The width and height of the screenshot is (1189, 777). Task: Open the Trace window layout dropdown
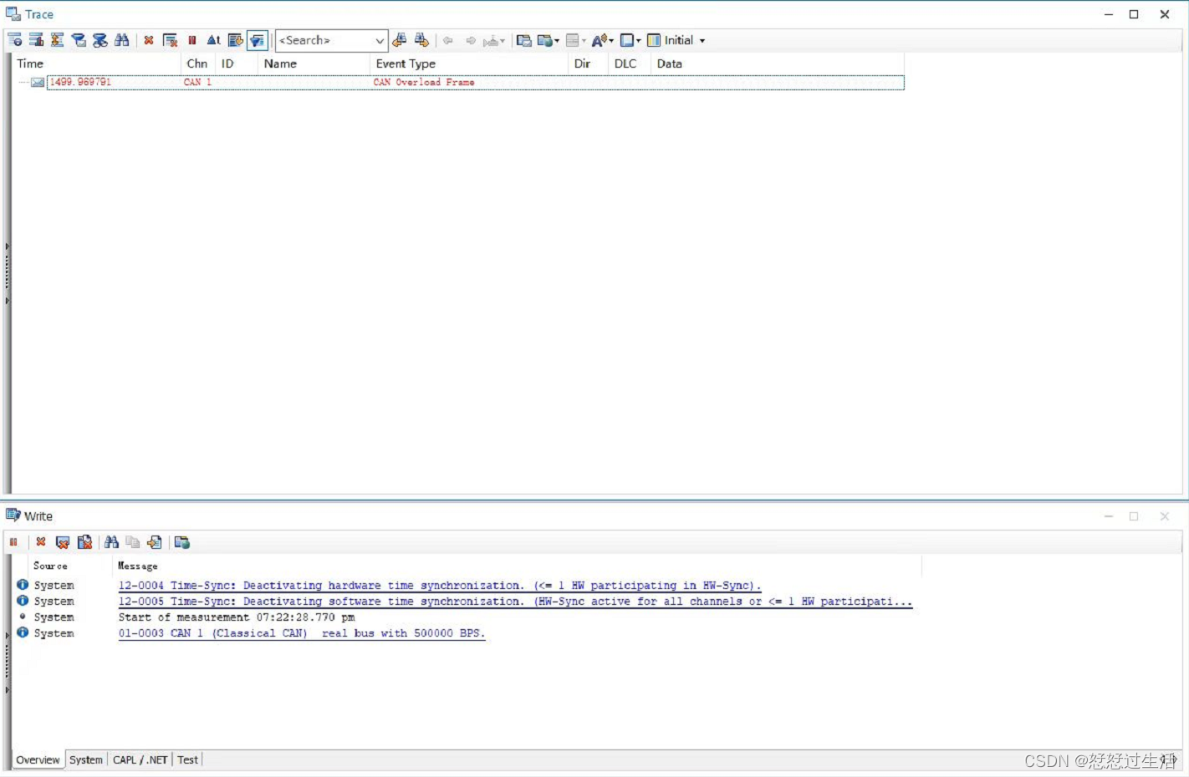tap(630, 40)
